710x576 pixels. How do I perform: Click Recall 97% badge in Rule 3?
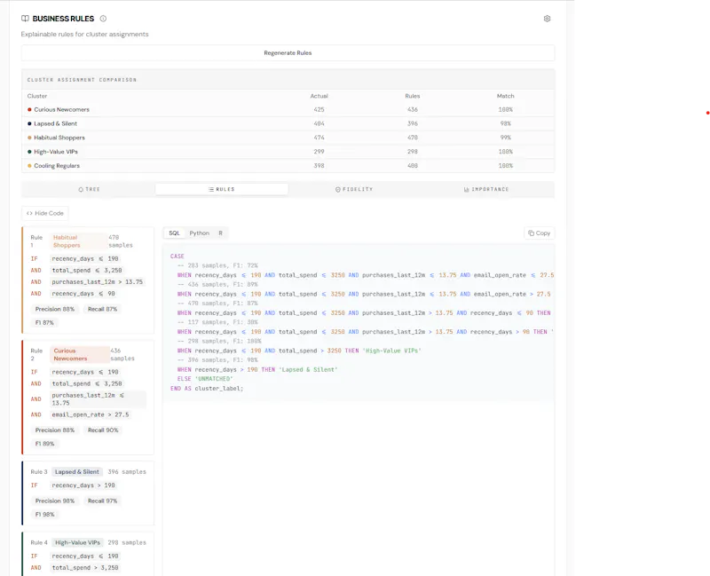click(102, 501)
